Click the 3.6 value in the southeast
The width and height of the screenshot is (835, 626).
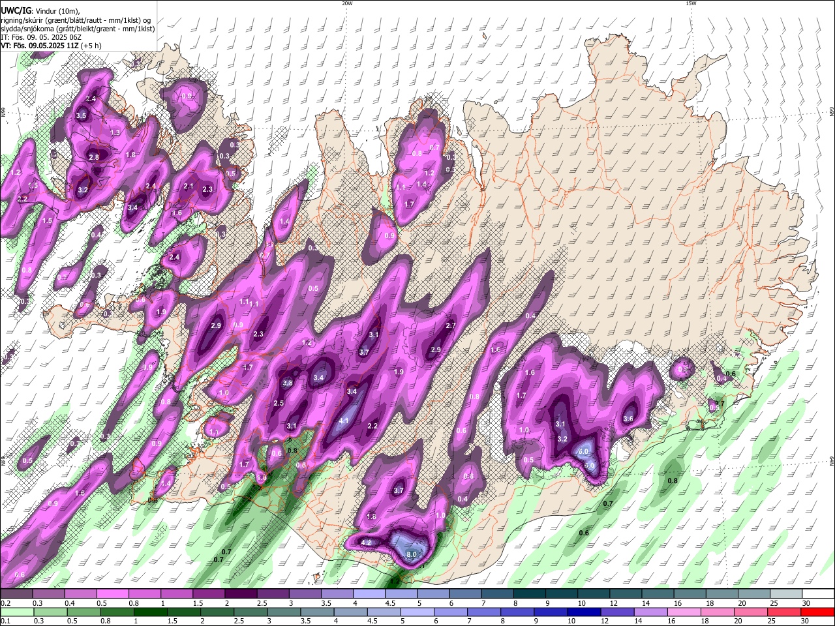[x=628, y=419]
